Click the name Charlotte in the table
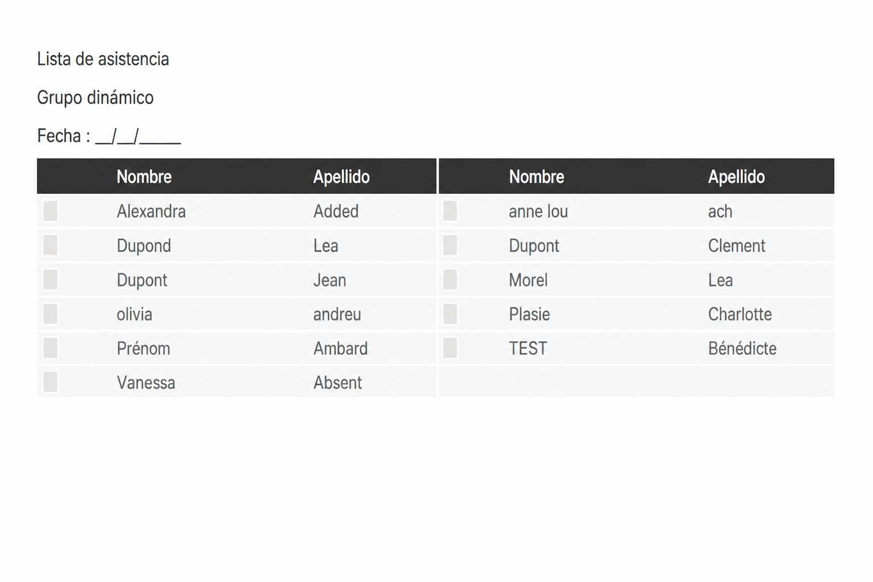This screenshot has width=873, height=582. 740,314
